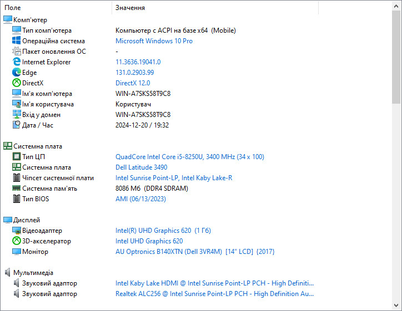Image resolution: width=402 pixels, height=311 pixels.
Task: Click the Системна плата section header icon
Action: click(7, 146)
